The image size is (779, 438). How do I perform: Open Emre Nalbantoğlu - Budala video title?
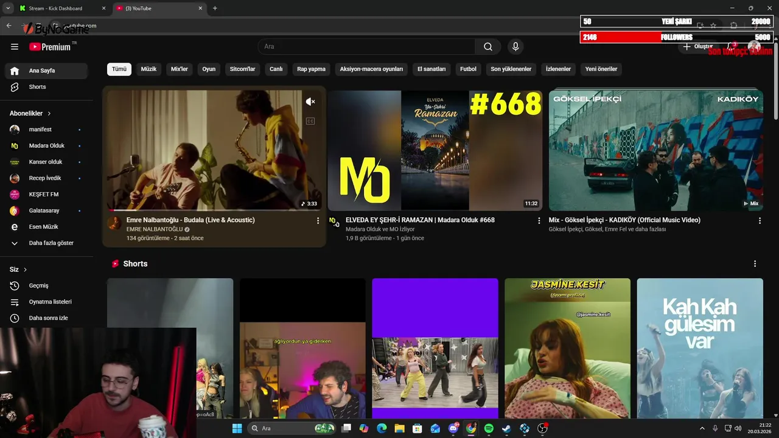click(190, 220)
